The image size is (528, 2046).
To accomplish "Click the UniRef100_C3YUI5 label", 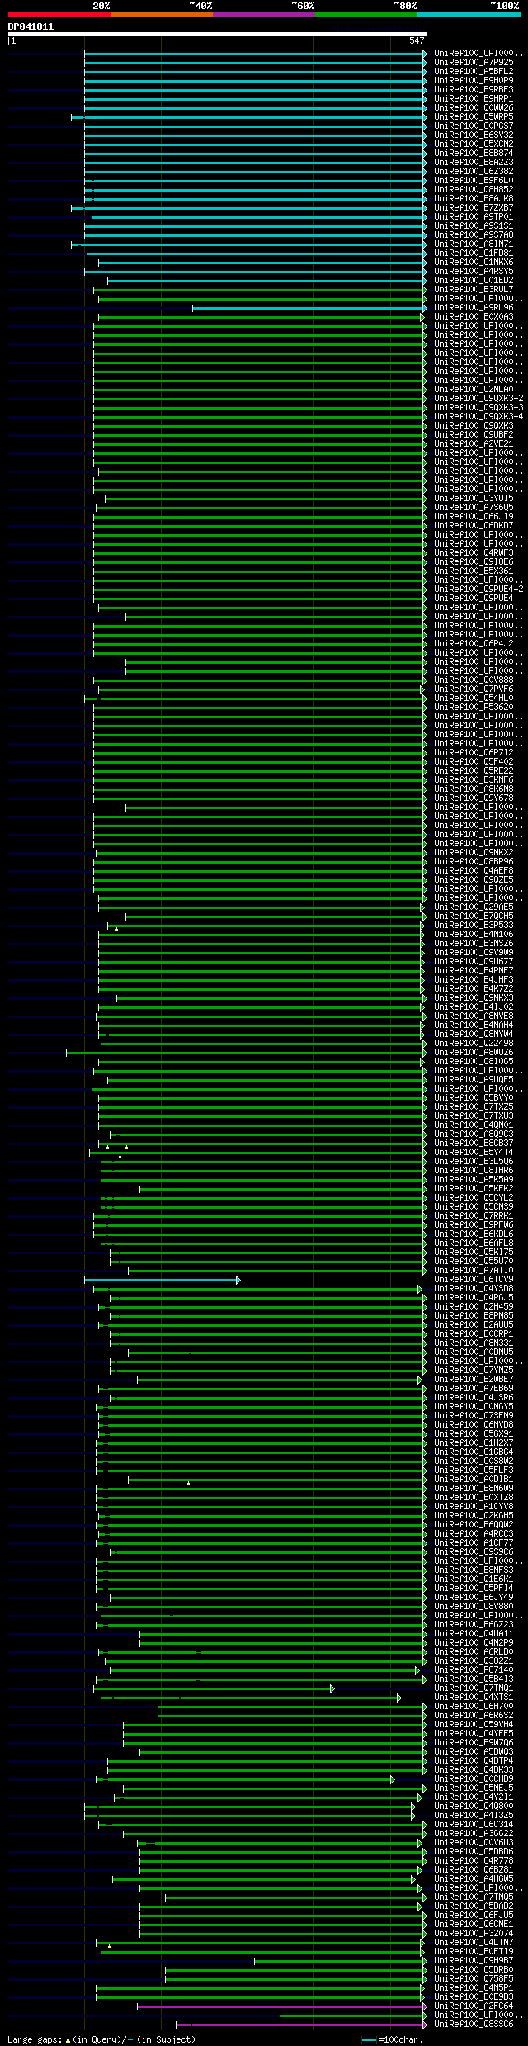I will [474, 498].
